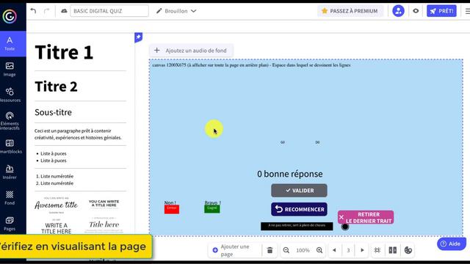Click the VALIDER button on canvas

tap(299, 191)
